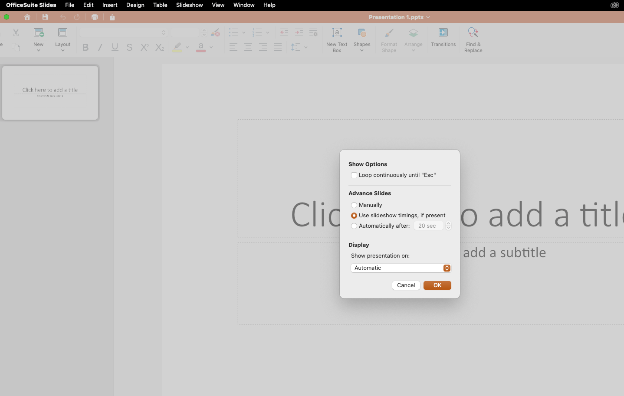
Task: Create a new slide with New
Action: 38,39
